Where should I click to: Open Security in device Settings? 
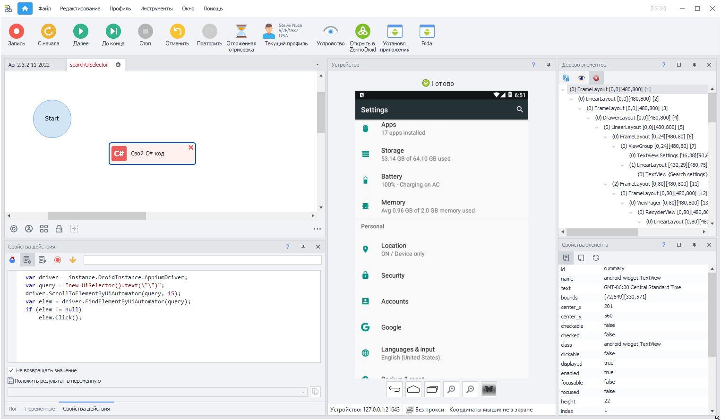tap(441, 275)
